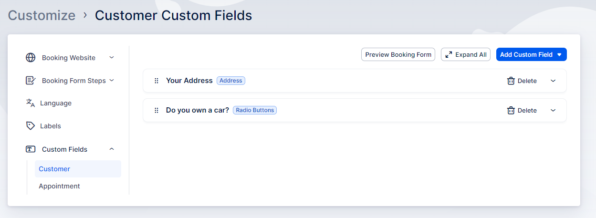Click the Booking Form Steps edit icon

31,81
